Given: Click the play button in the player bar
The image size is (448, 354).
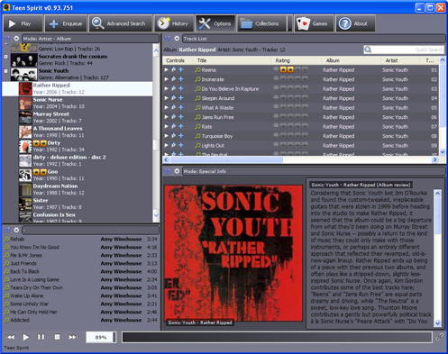Looking at the screenshot, I should click(26, 337).
